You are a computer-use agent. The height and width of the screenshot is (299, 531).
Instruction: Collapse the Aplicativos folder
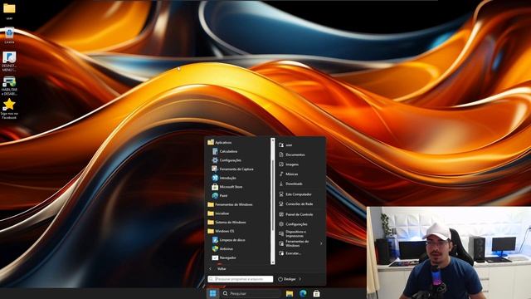click(220, 142)
